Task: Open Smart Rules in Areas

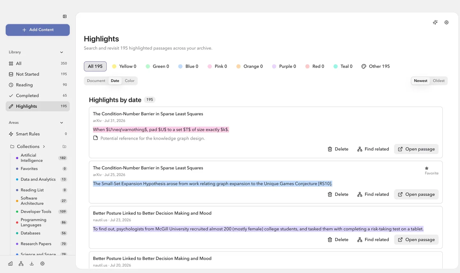Action: pos(38,134)
